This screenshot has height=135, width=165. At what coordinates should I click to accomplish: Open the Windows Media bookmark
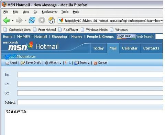97,30
